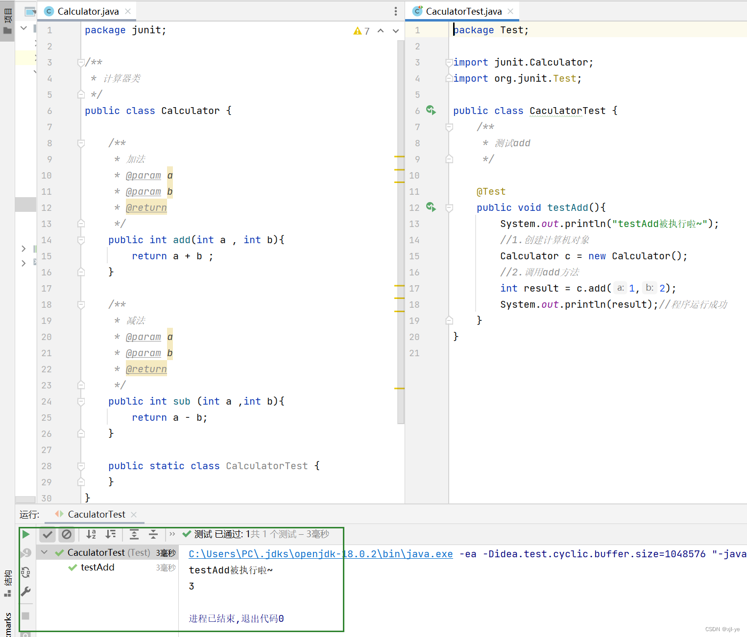Click the Rerun Failed Tests icon
The height and width of the screenshot is (637, 747).
(26, 553)
